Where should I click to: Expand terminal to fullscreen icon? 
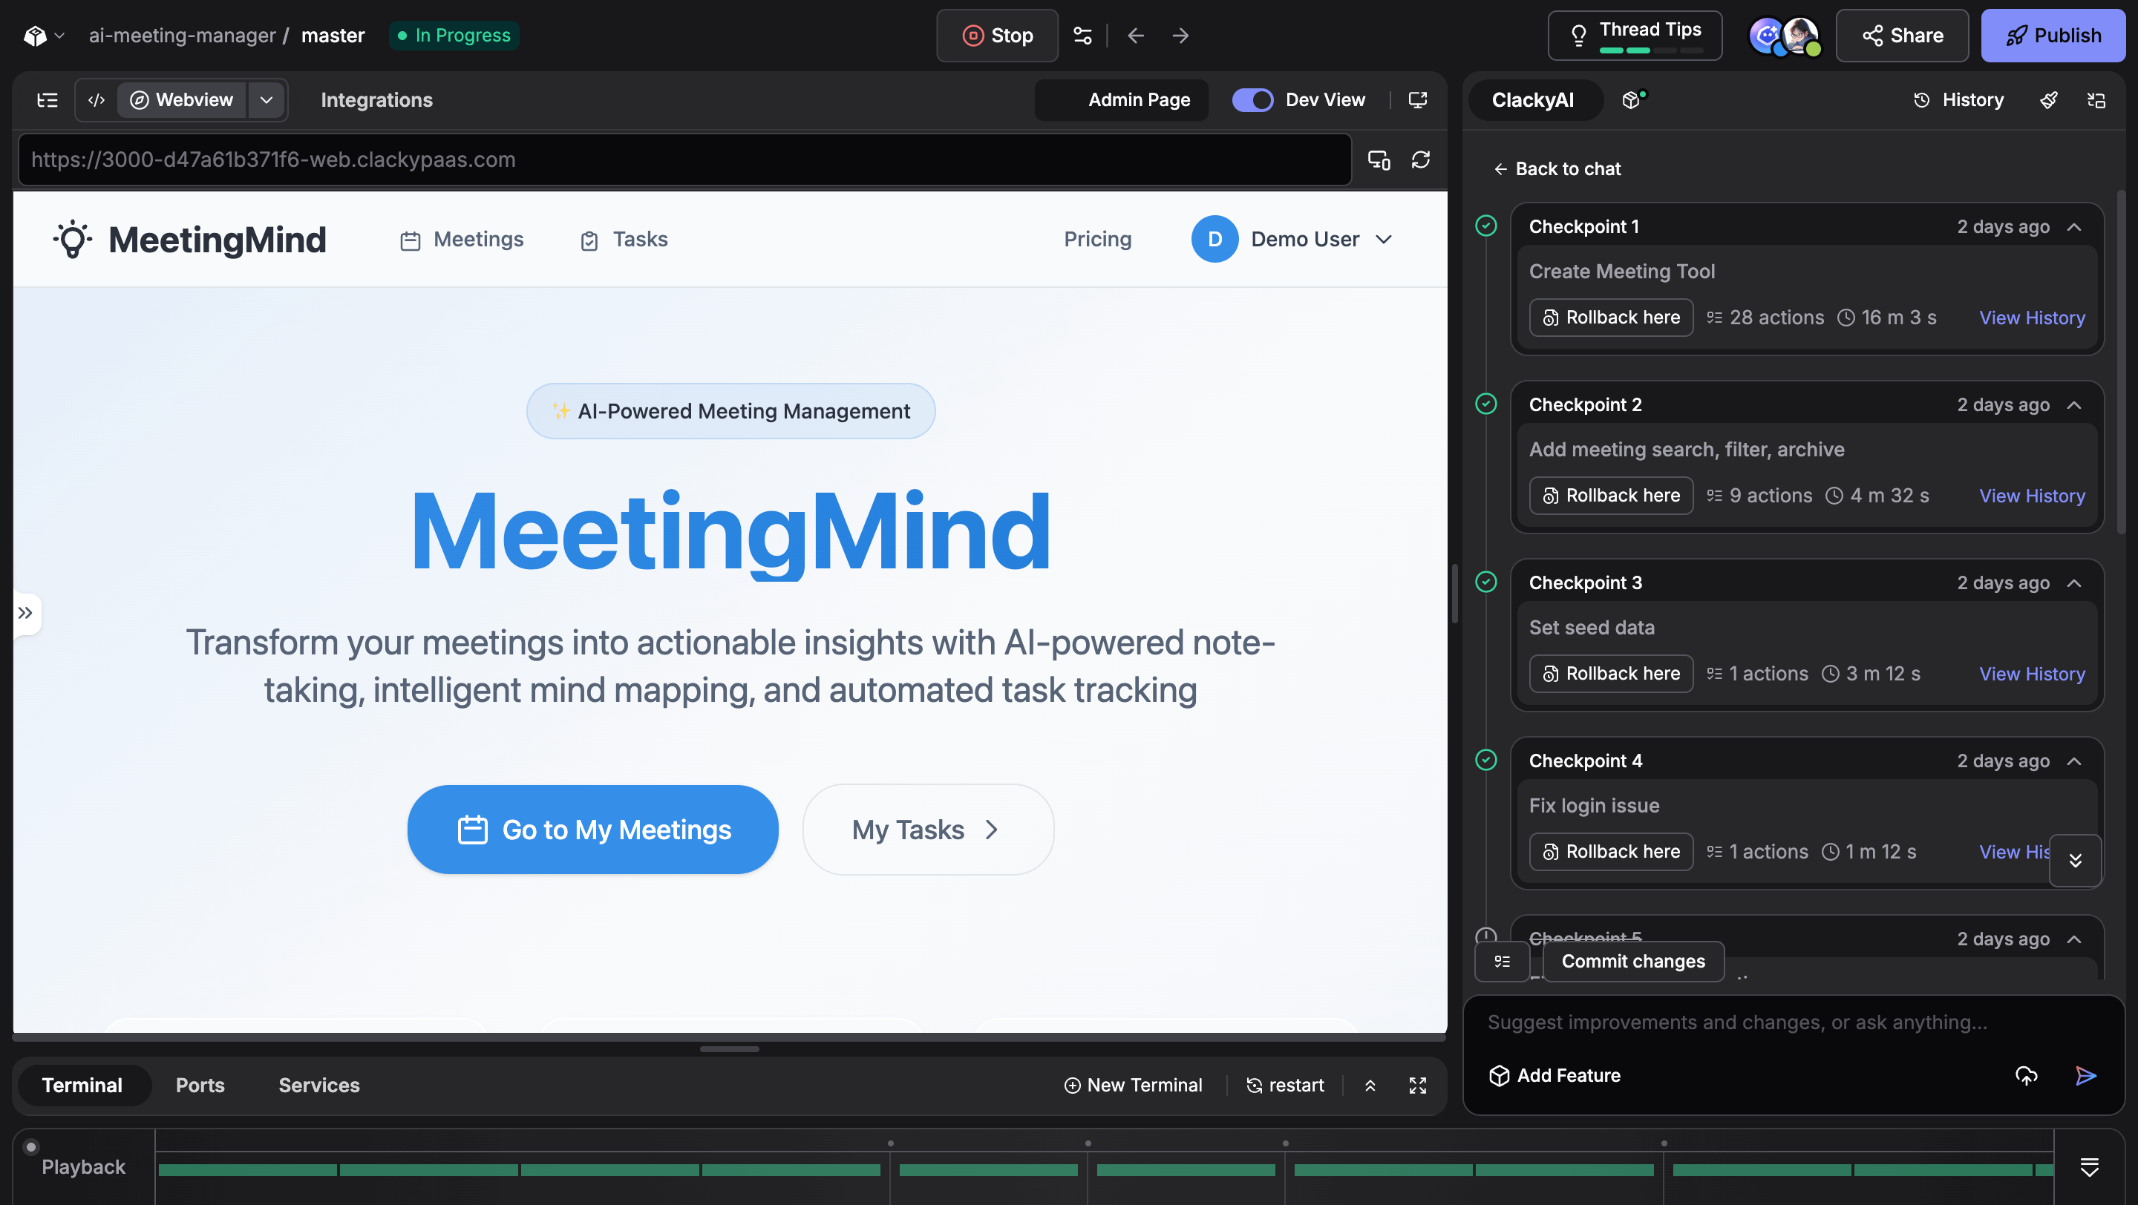click(1418, 1085)
